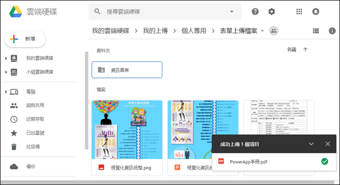Click the bottom horizontal scrollbar
Image resolution: width=340 pixels, height=185 pixels.
tap(167, 182)
